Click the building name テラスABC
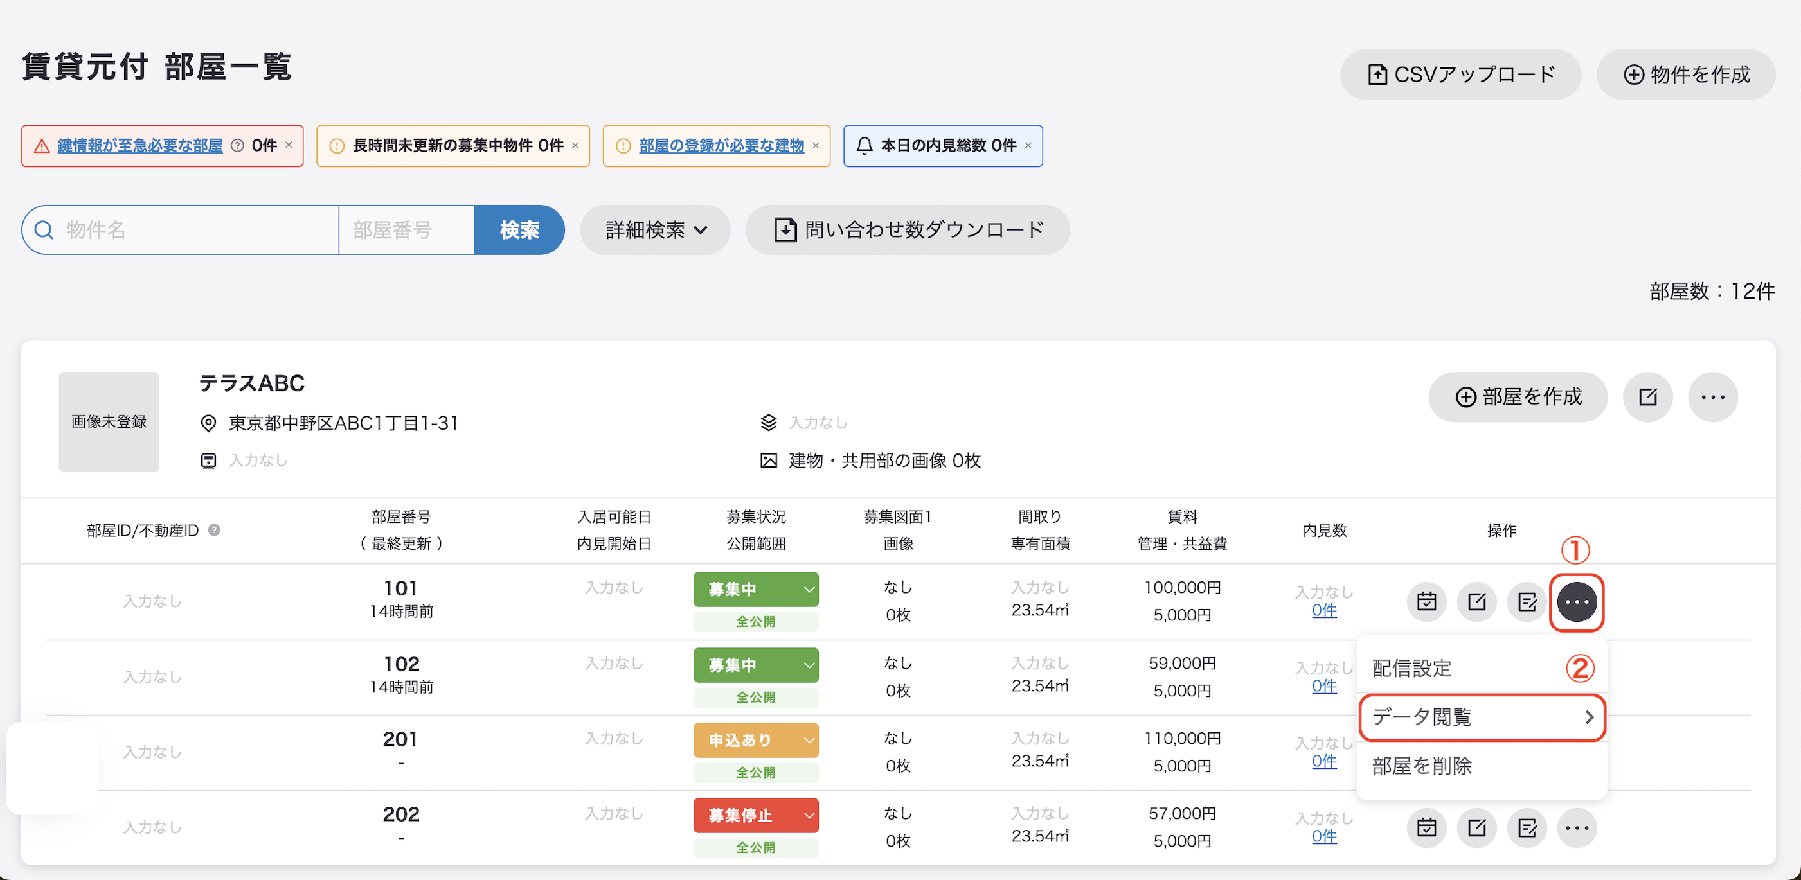 coord(253,383)
